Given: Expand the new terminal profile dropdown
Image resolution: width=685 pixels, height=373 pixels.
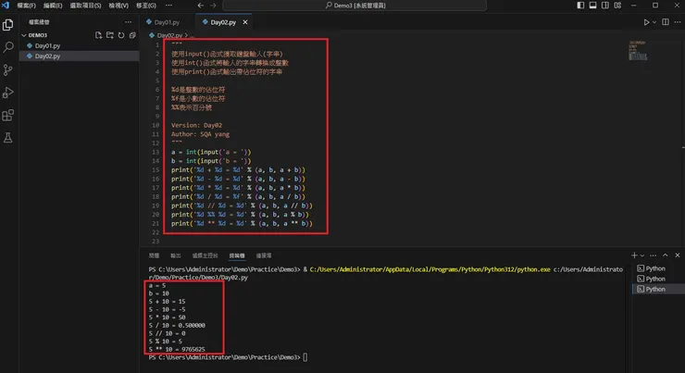Looking at the screenshot, I should pyautogui.click(x=642, y=255).
